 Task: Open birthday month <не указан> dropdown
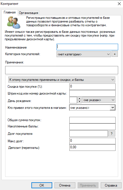coord(99,100)
